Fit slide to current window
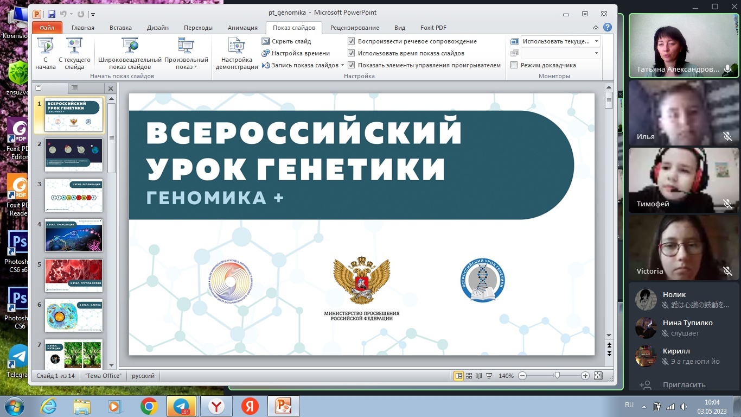The height and width of the screenshot is (417, 741). [x=598, y=376]
